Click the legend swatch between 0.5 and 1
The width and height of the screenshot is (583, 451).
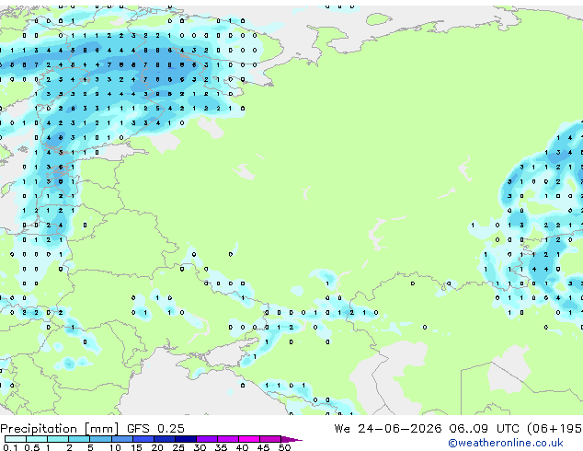(37, 439)
